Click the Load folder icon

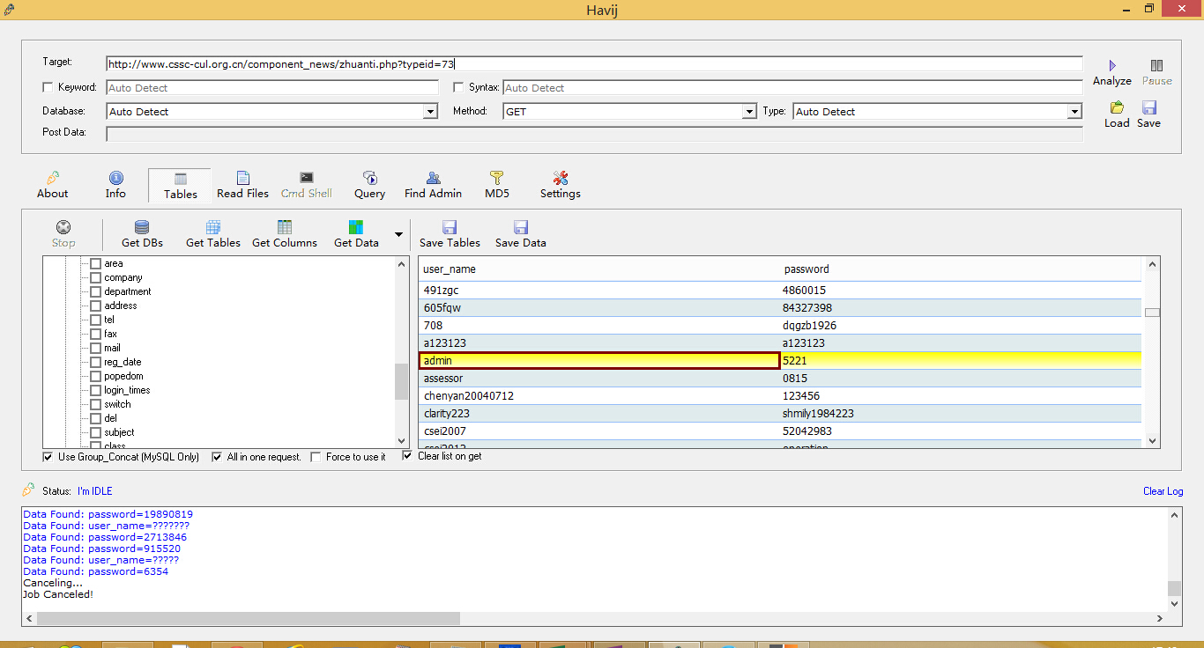tap(1117, 107)
